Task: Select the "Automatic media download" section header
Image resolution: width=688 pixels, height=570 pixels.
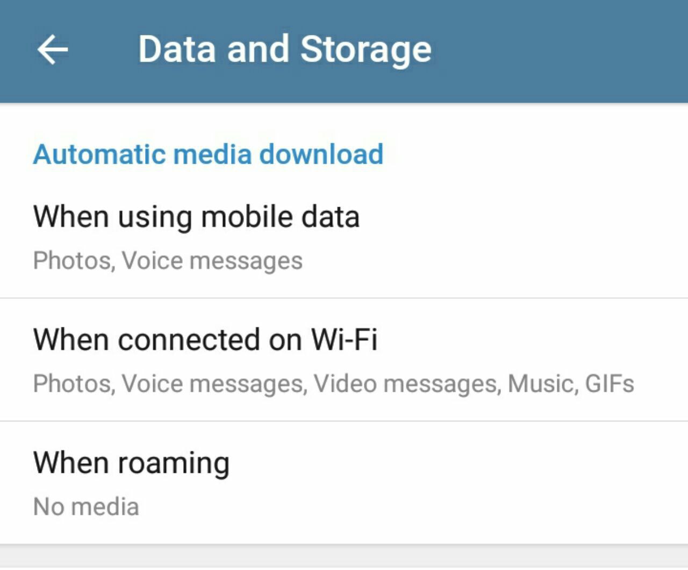Action: (208, 155)
